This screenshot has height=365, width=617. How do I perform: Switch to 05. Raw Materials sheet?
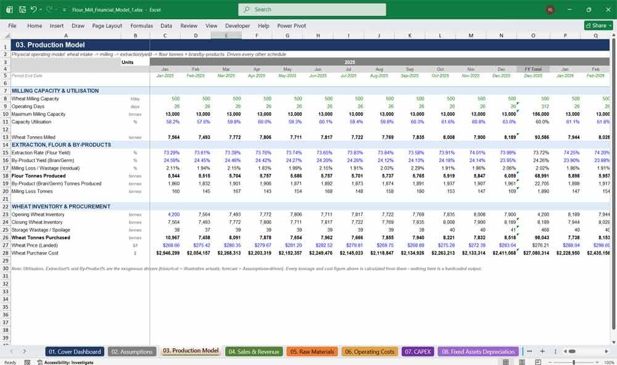click(312, 351)
